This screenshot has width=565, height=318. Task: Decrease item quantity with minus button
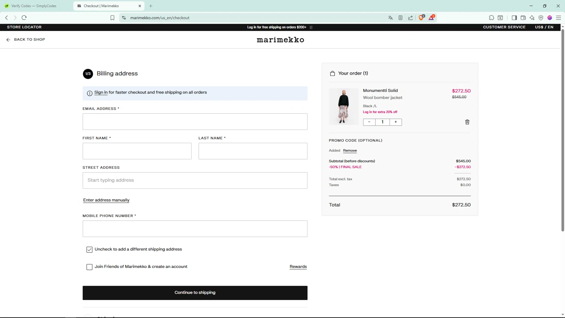click(x=369, y=122)
